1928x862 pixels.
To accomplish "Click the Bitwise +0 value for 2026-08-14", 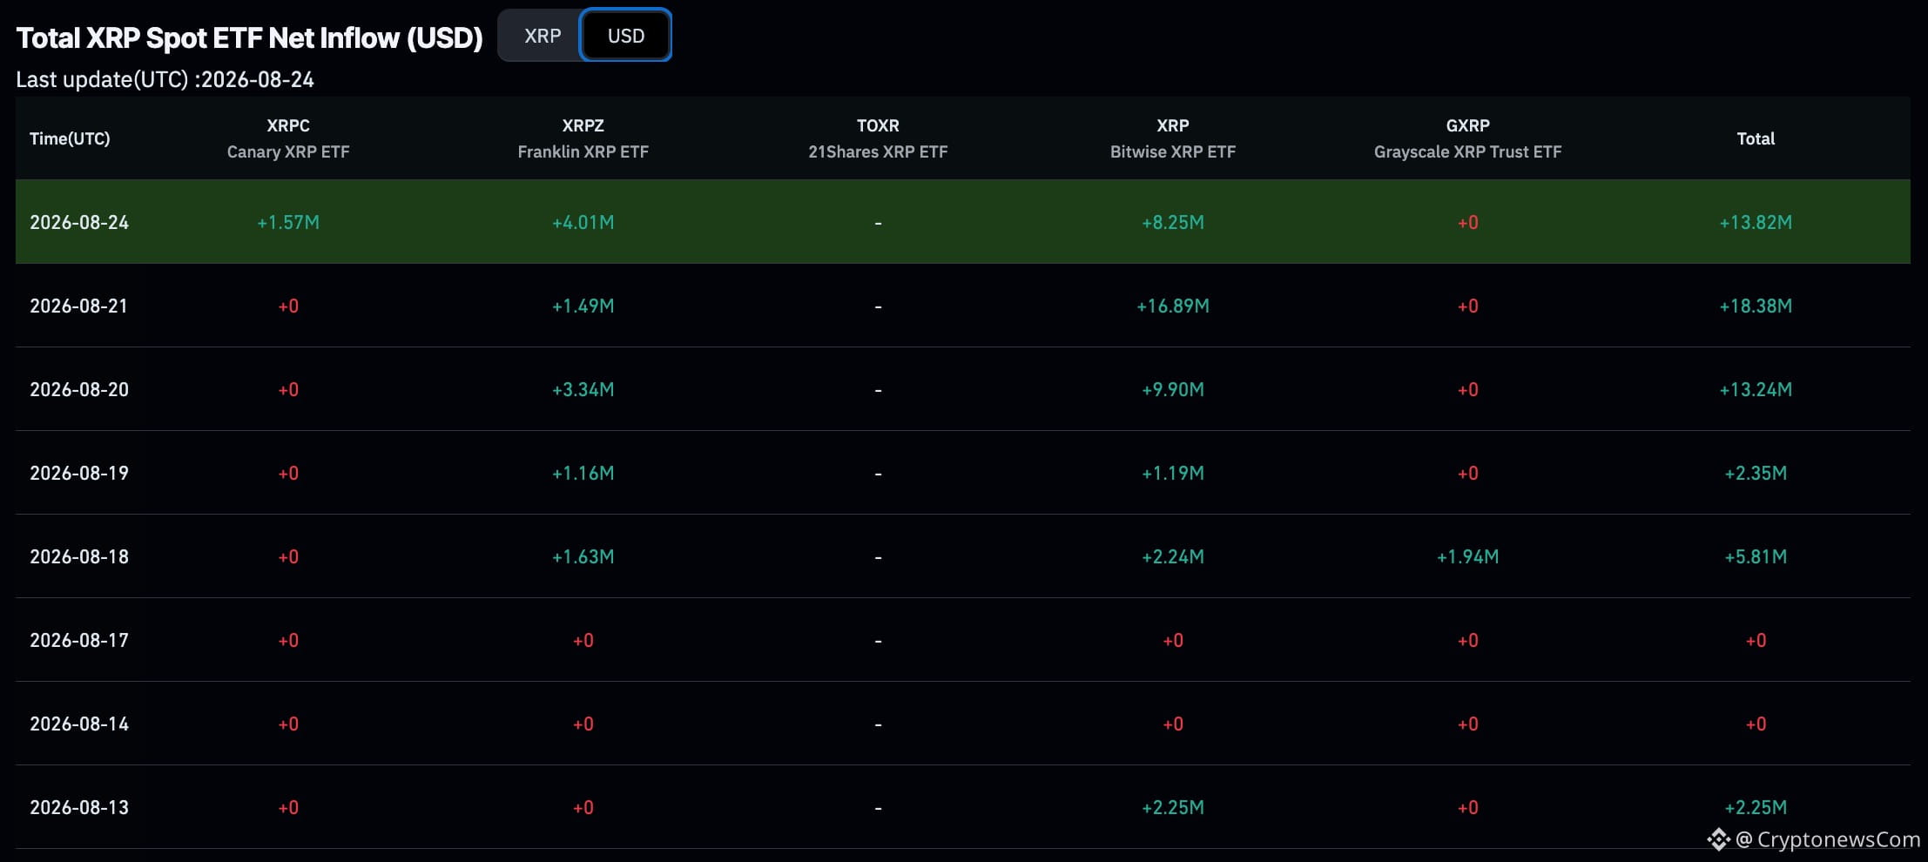I will click(x=1173, y=724).
